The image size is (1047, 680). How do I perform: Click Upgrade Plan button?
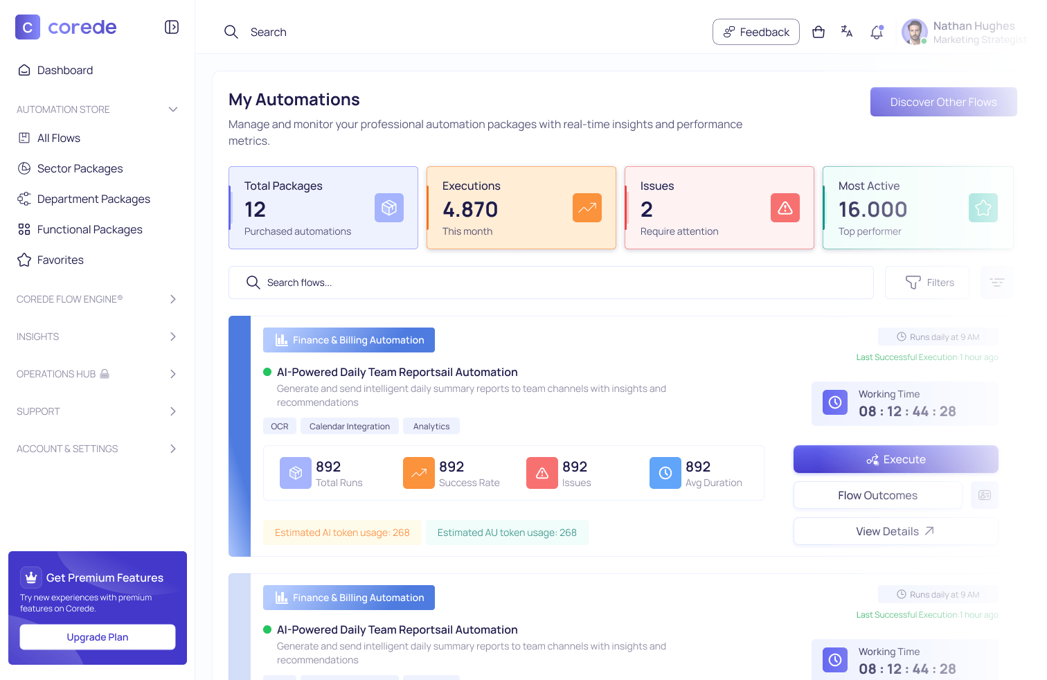coord(98,637)
